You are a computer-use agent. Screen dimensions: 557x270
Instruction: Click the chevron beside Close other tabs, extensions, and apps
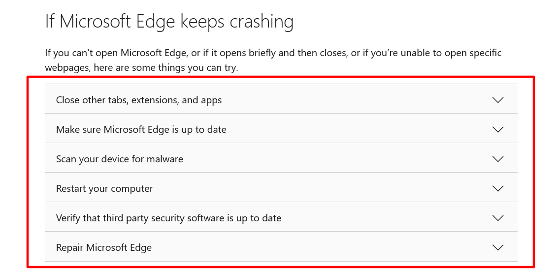point(498,100)
